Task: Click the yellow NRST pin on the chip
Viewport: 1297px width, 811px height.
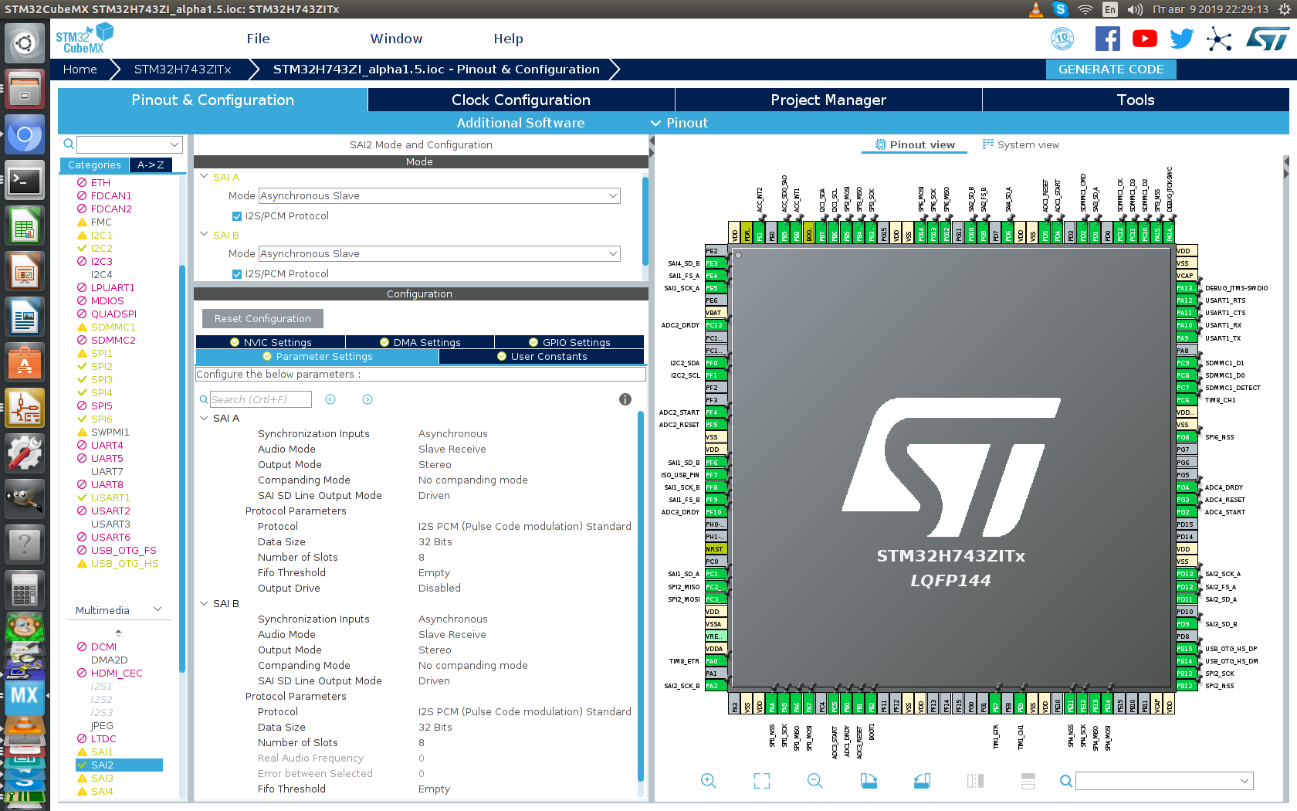Action: tap(716, 549)
